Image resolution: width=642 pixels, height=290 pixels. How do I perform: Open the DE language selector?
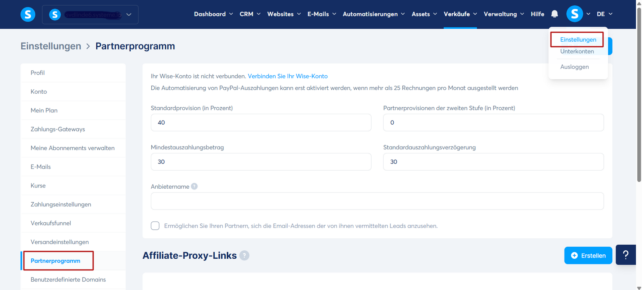[x=604, y=14]
